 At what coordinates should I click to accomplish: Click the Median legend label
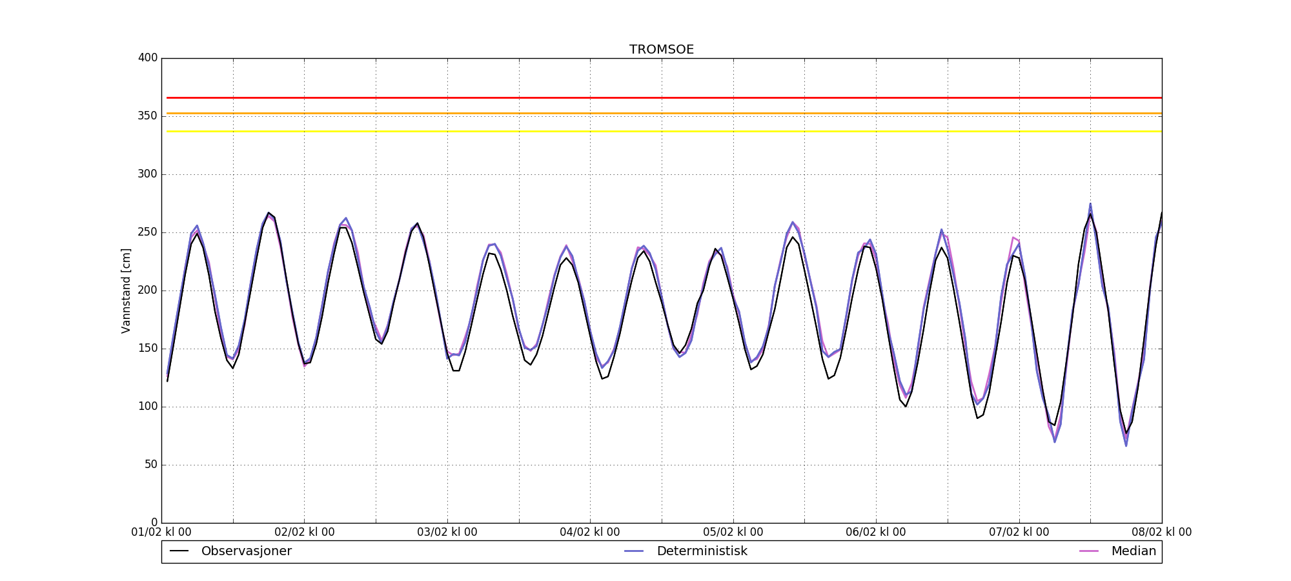click(1133, 551)
